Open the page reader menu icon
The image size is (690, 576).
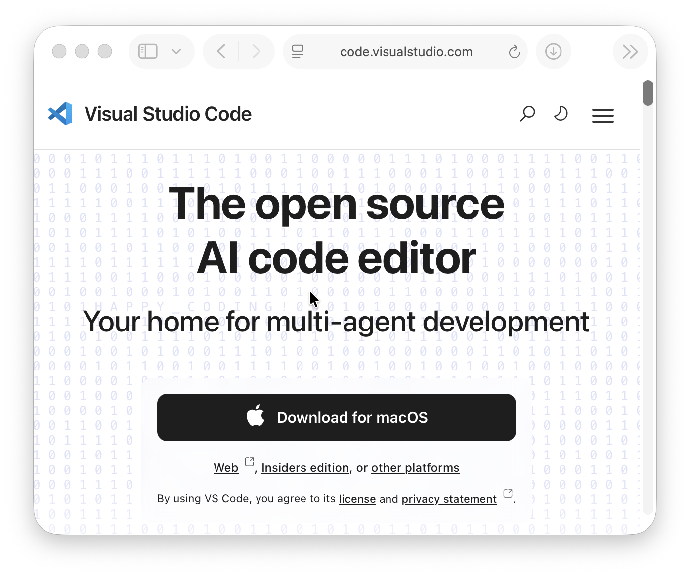tap(298, 51)
